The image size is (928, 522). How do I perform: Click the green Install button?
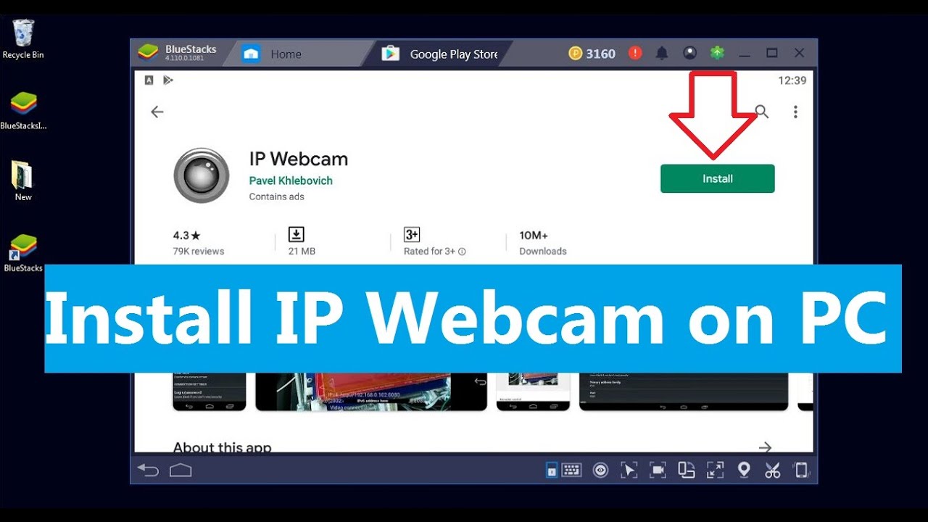click(717, 178)
